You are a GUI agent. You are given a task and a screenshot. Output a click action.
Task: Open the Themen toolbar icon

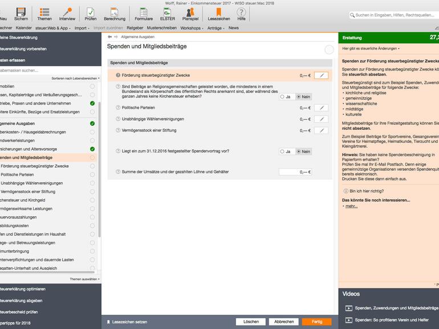44,13
